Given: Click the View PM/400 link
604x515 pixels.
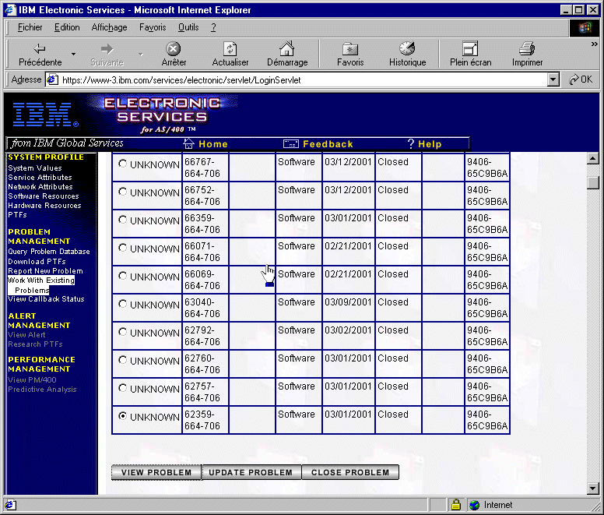Looking at the screenshot, I should click(x=32, y=379).
